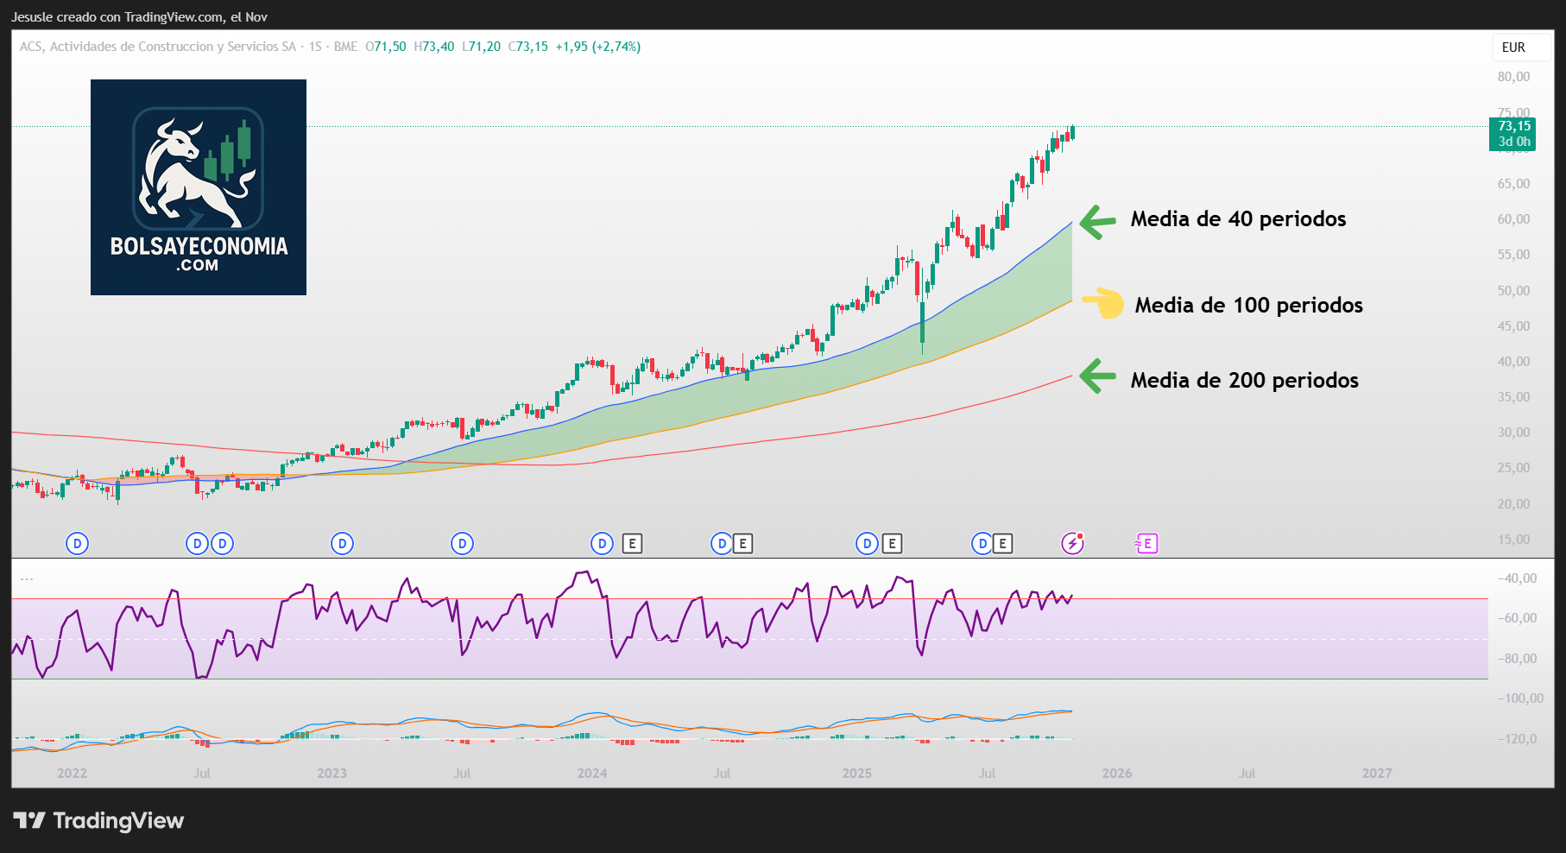Click the BolsayEconomia.com logo image
The height and width of the screenshot is (853, 1566).
click(199, 187)
